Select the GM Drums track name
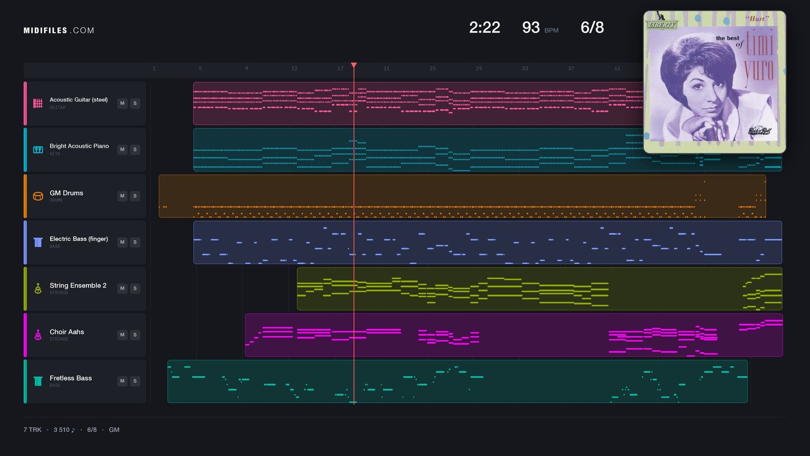Viewport: 810px width, 456px height. click(x=66, y=193)
